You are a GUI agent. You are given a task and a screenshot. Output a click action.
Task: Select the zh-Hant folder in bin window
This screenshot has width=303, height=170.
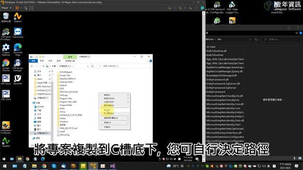[x=211, y=47]
